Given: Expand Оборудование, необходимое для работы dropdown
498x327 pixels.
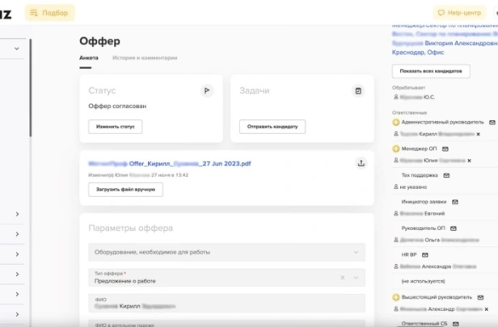Looking at the screenshot, I should click(x=356, y=253).
